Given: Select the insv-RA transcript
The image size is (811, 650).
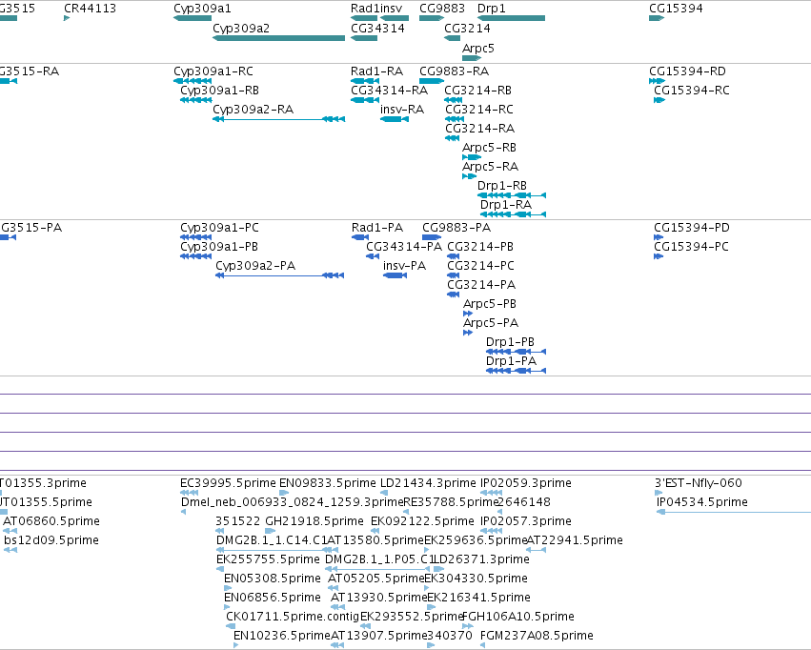Looking at the screenshot, I should (395, 119).
